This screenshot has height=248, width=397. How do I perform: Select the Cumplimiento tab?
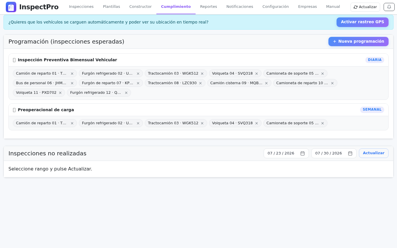tap(176, 7)
